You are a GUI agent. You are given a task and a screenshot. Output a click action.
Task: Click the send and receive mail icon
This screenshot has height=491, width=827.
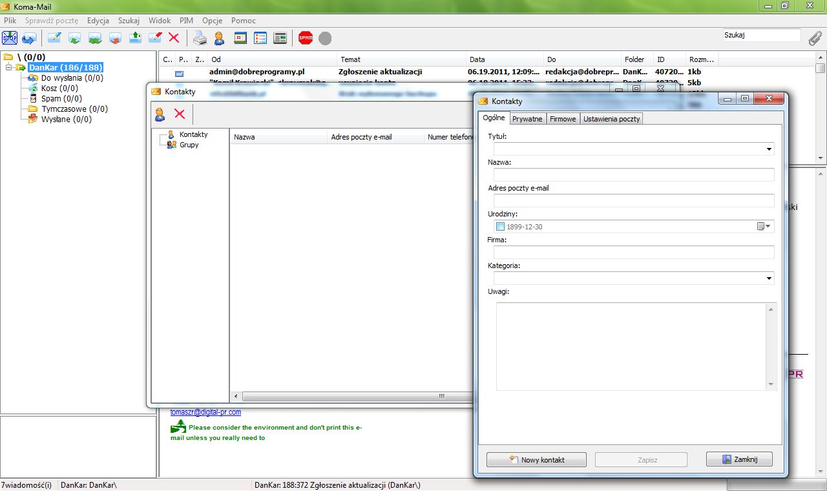tap(29, 38)
